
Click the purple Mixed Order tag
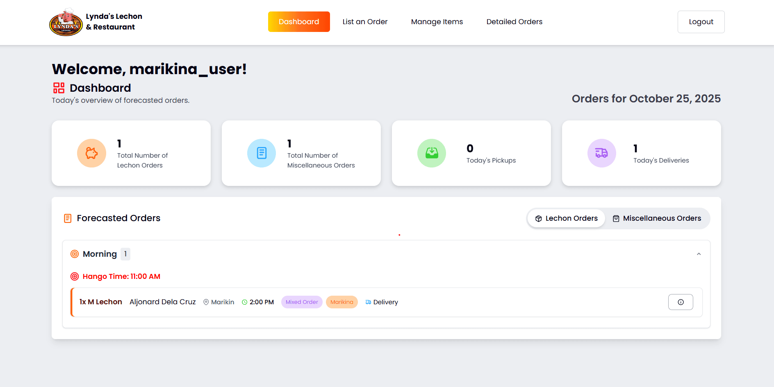click(x=302, y=302)
